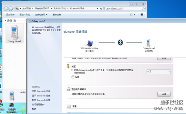The image size is (186, 114).
Task: Click the Forward navigation arrow in Explorer
Action: click(x=11, y=9)
